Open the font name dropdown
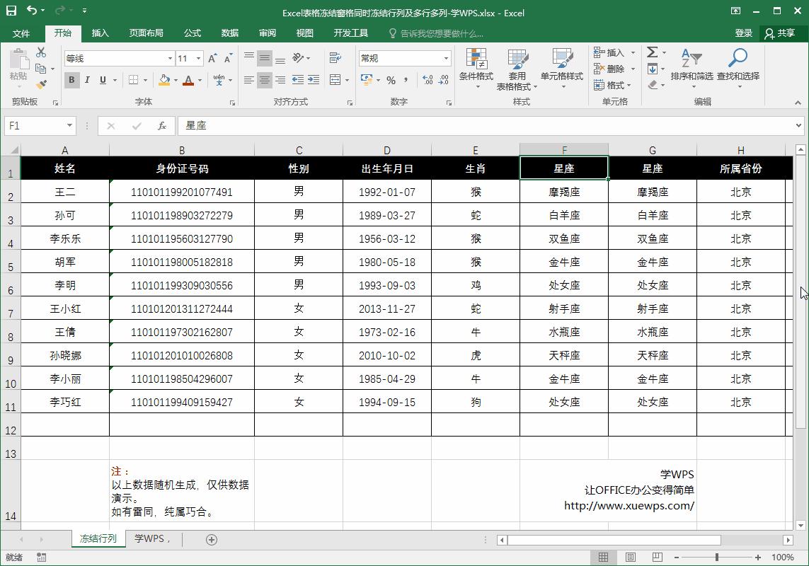 click(x=117, y=58)
